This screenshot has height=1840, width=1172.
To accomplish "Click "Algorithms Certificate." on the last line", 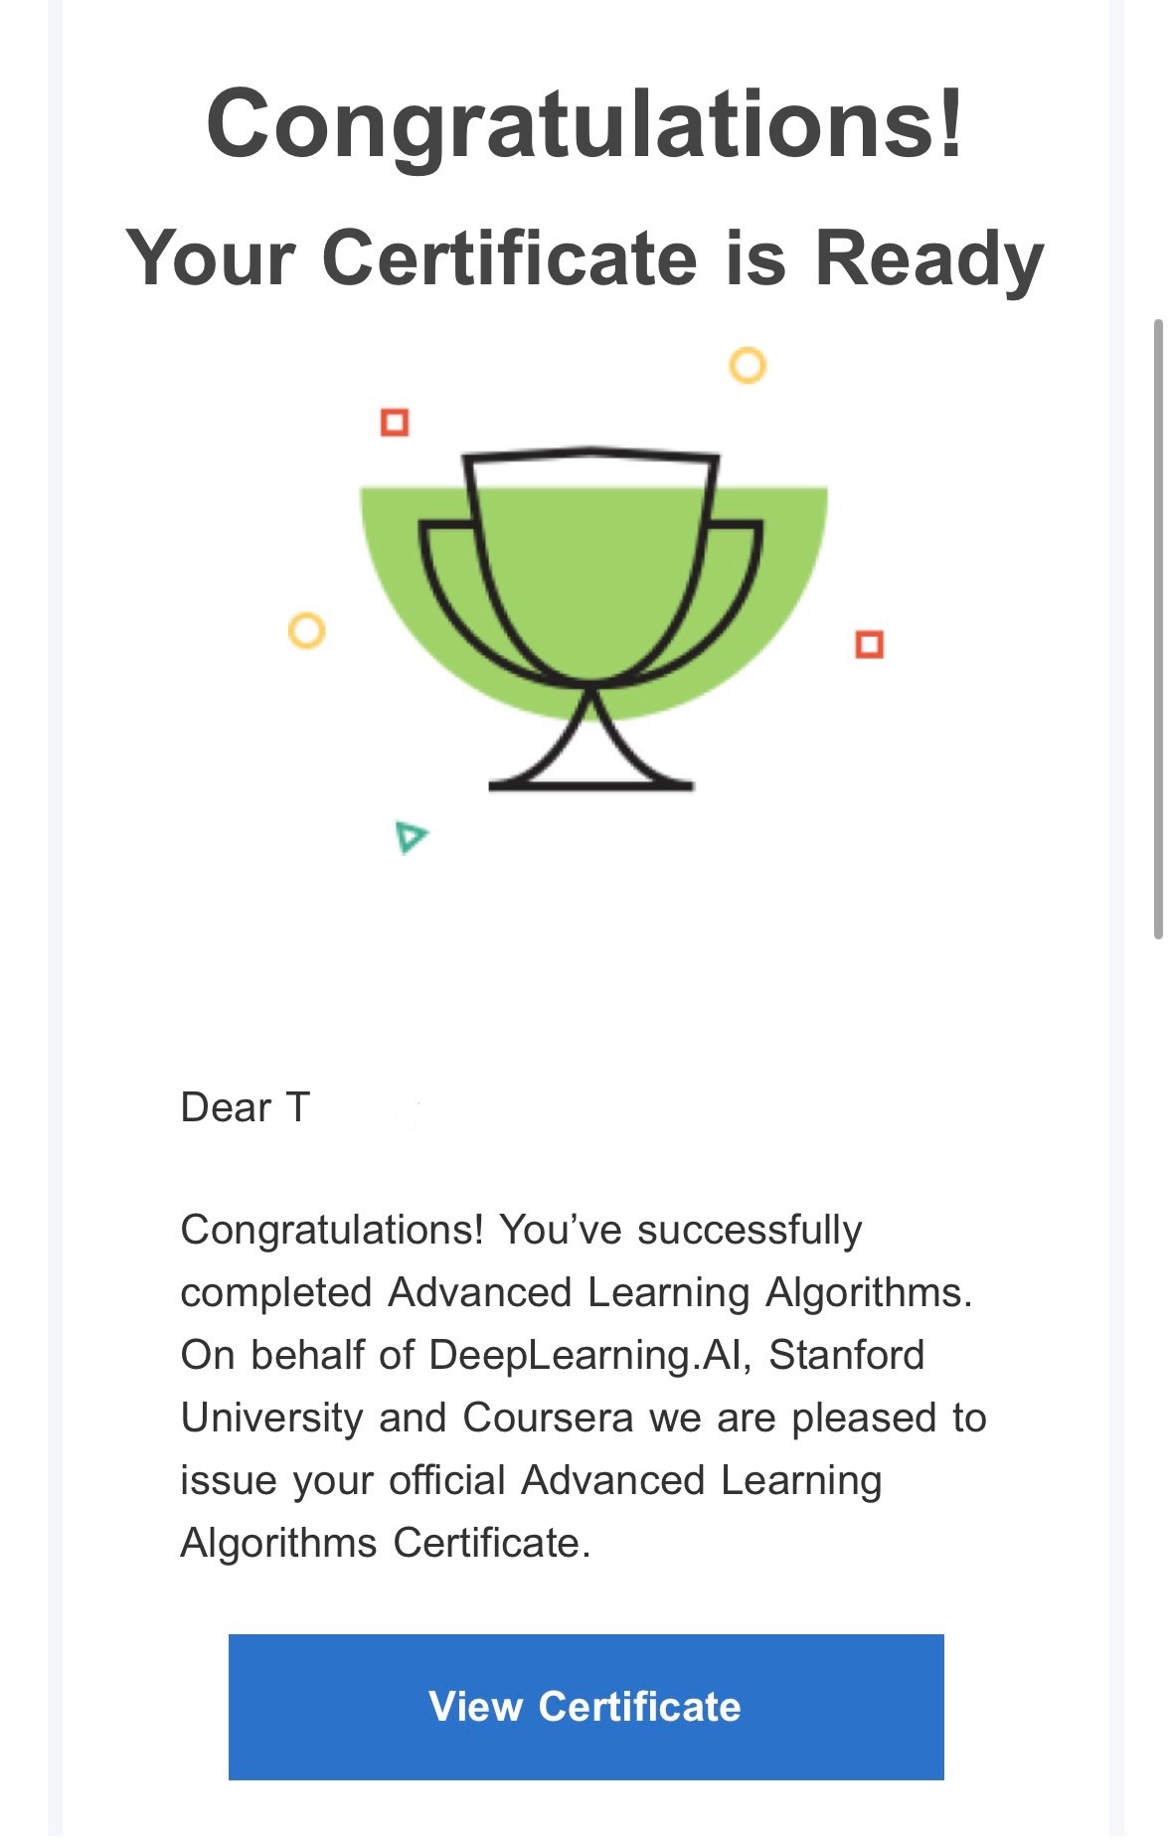I will (x=386, y=1543).
